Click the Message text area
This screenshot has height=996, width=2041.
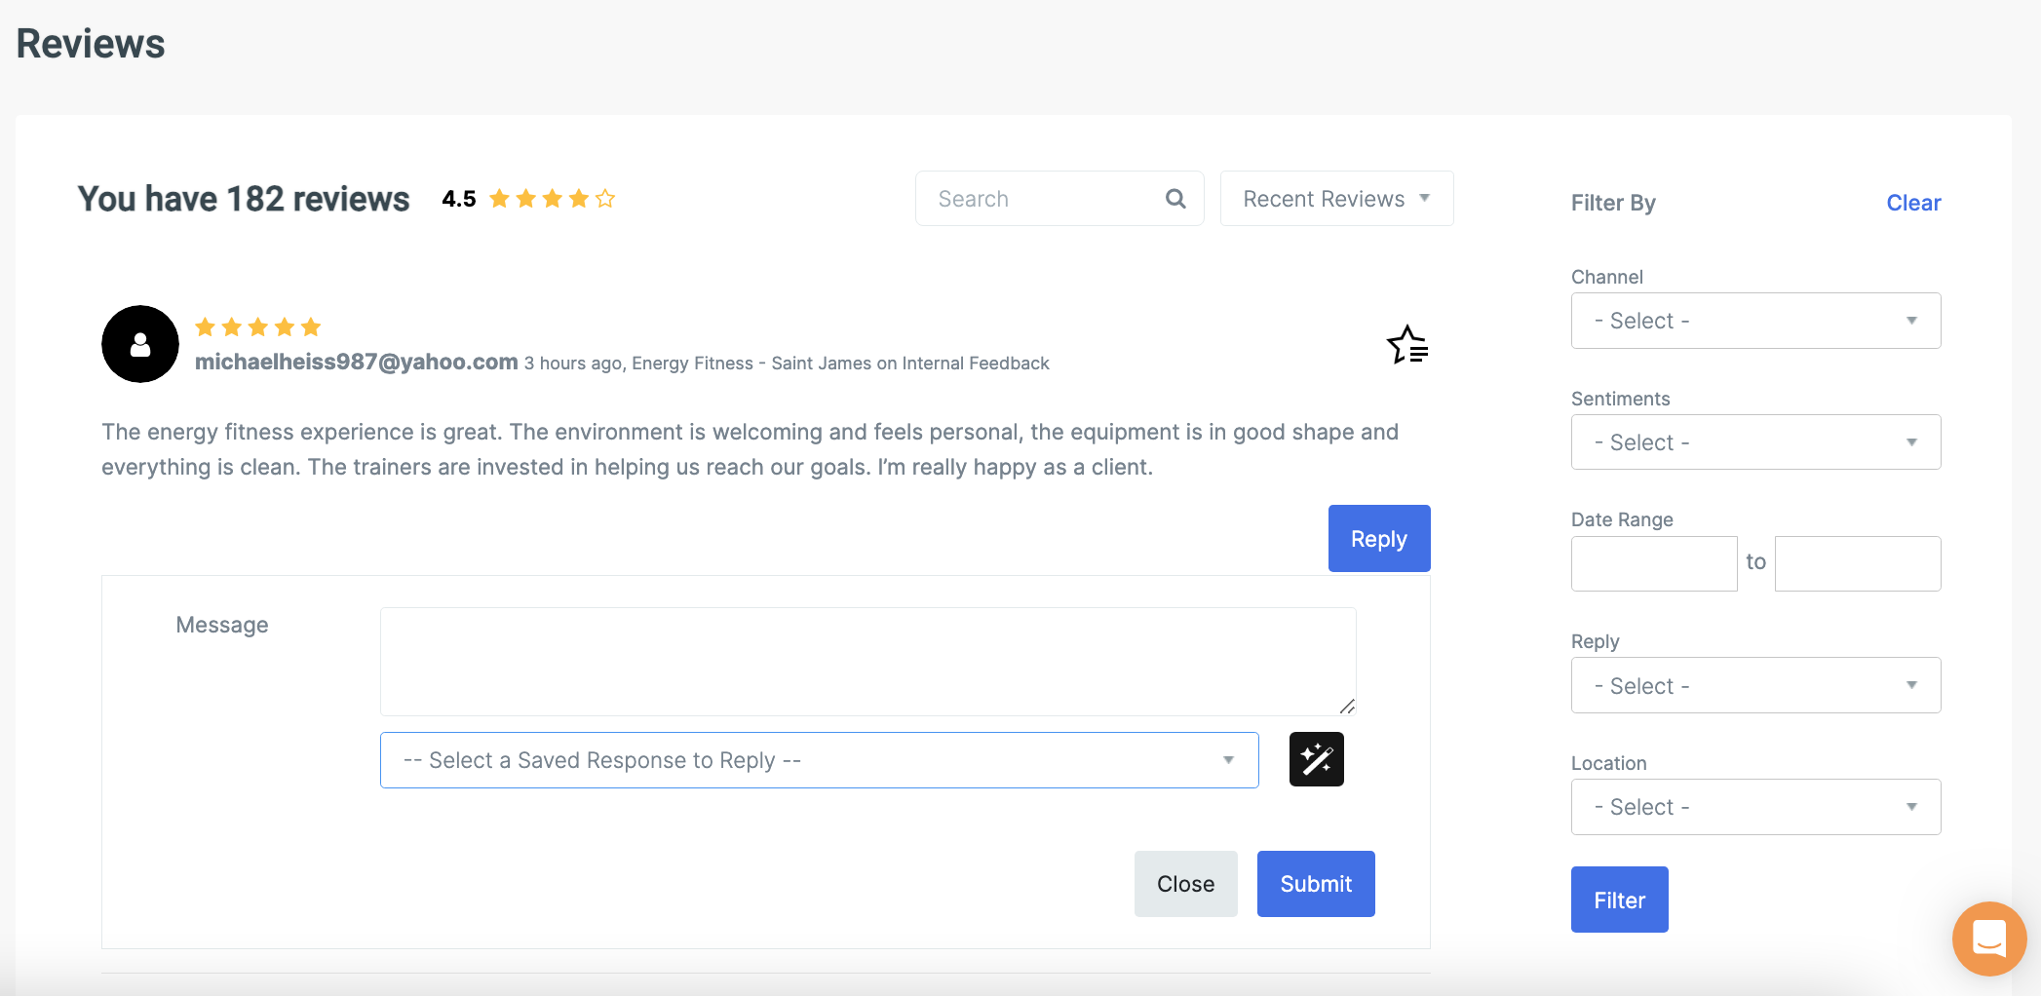pos(867,661)
